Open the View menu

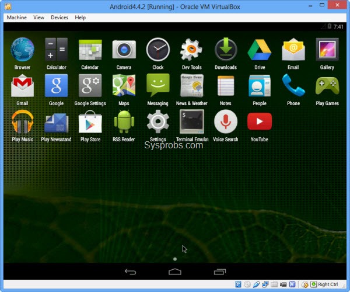pos(38,18)
